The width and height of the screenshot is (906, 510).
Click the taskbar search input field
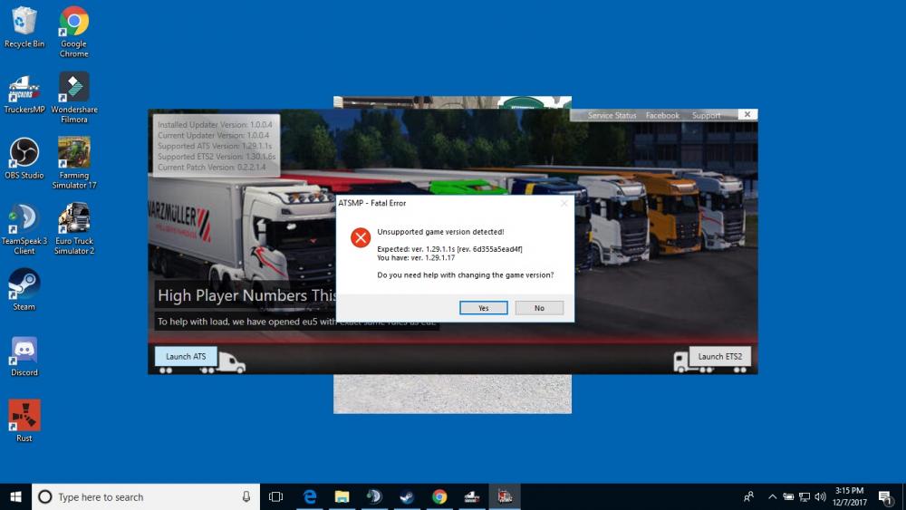point(145,496)
